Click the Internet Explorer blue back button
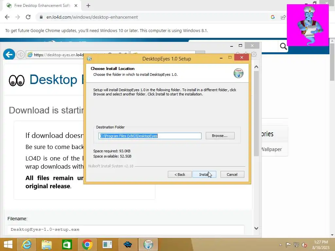This screenshot has height=251, width=335. coord(9,55)
